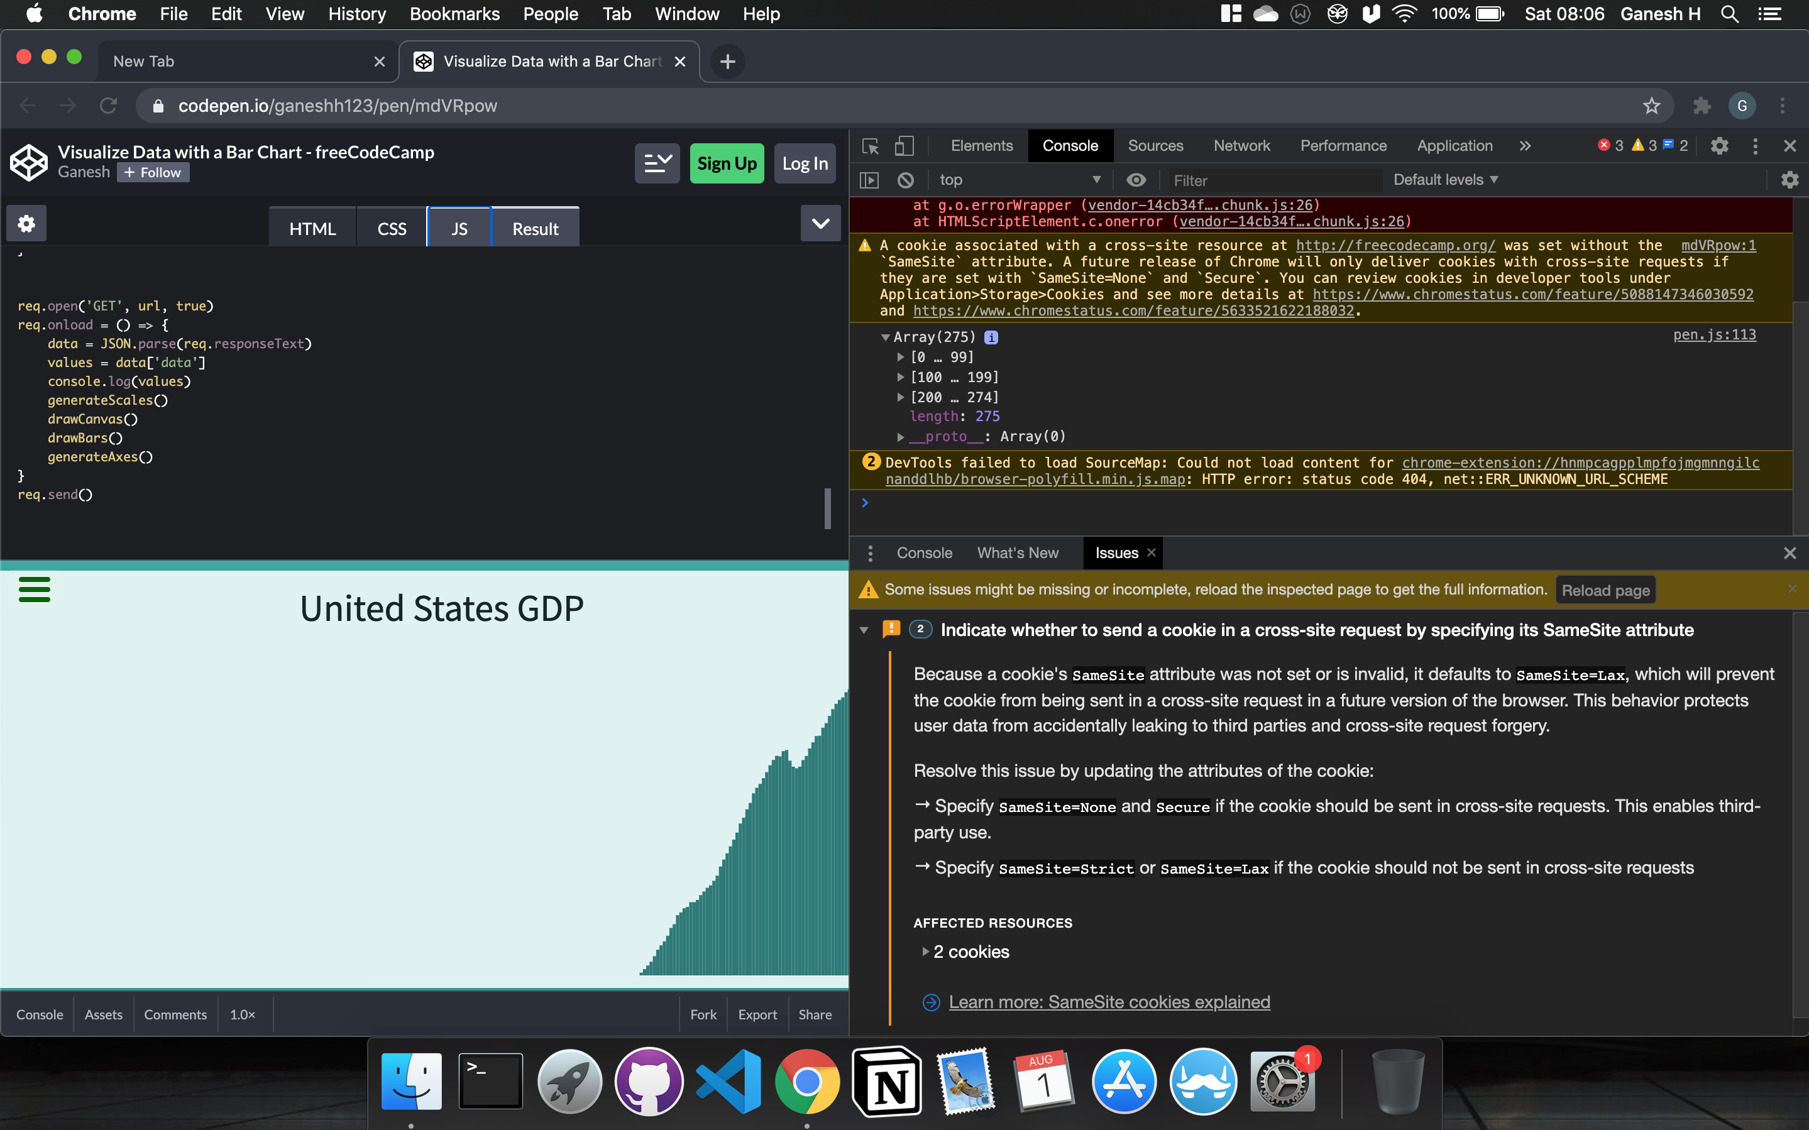
Task: Open the green hamburger menu in result
Action: (x=35, y=589)
